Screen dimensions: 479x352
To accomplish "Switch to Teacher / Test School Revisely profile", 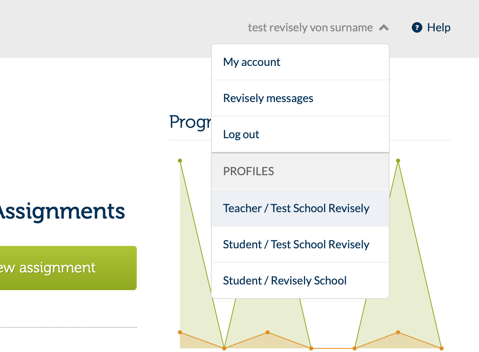I will 296,208.
